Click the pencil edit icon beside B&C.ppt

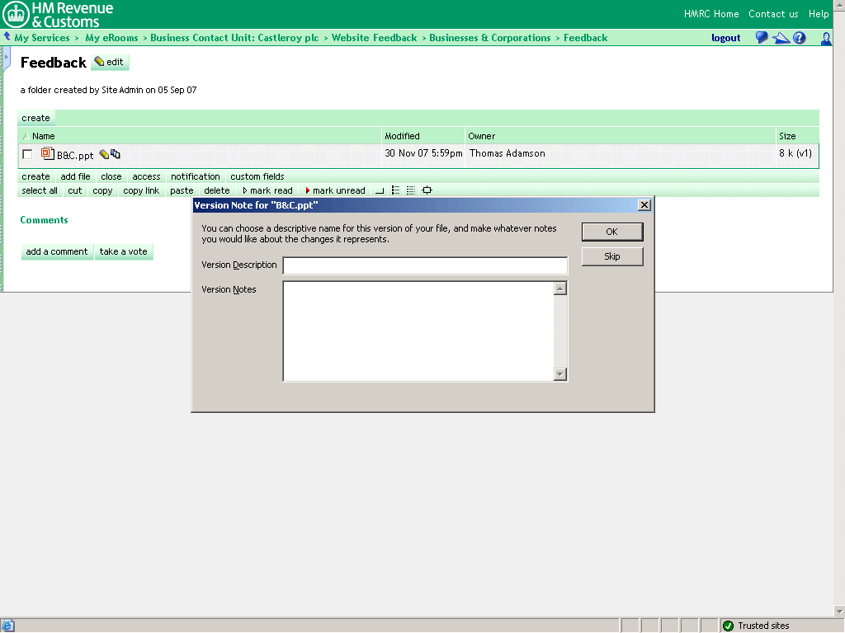[x=104, y=154]
